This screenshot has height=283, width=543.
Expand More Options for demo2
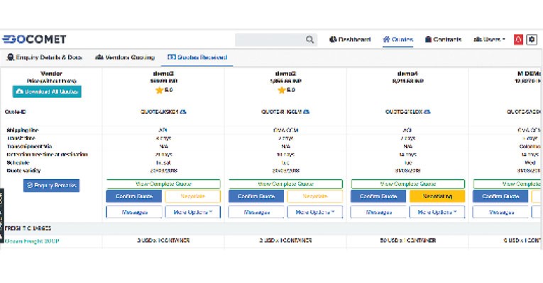coord(315,212)
